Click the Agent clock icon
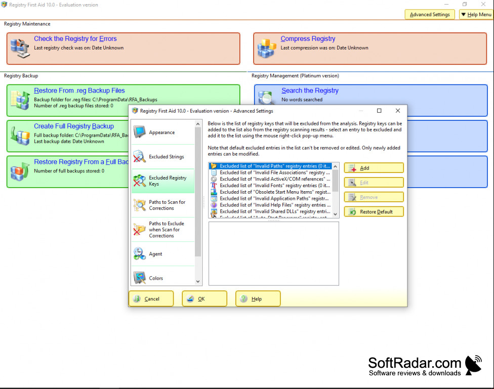494x389 pixels. [140, 253]
